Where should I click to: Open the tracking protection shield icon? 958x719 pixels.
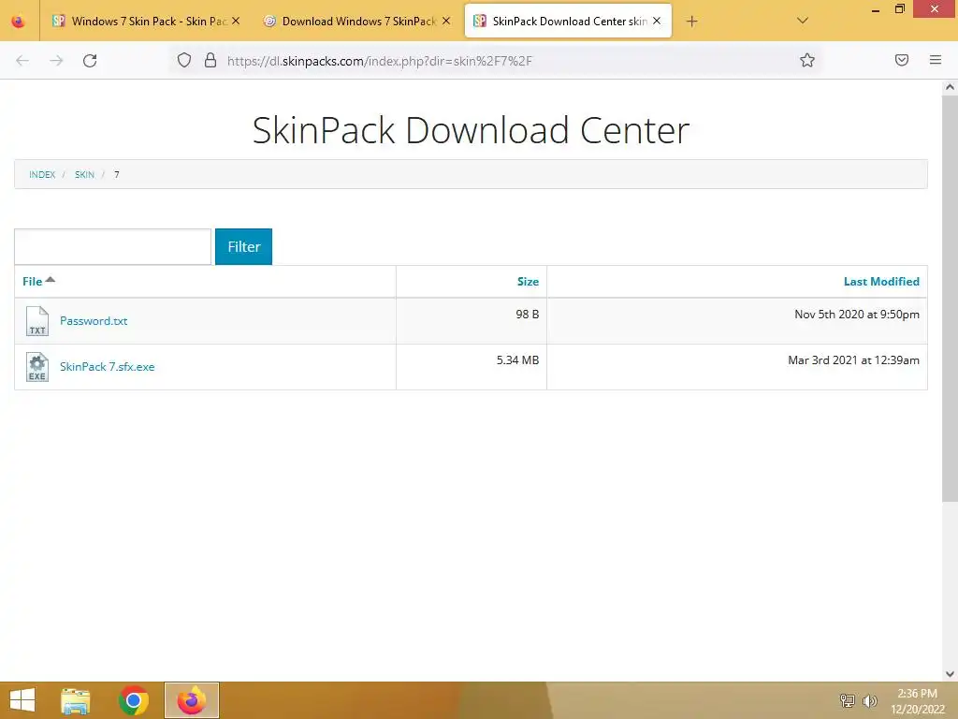(184, 60)
